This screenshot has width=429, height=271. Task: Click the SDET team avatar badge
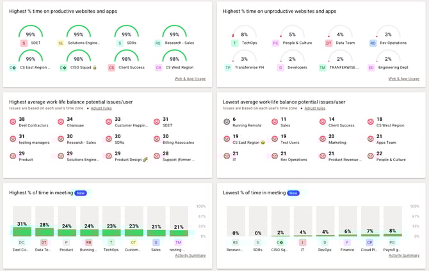[24, 43]
